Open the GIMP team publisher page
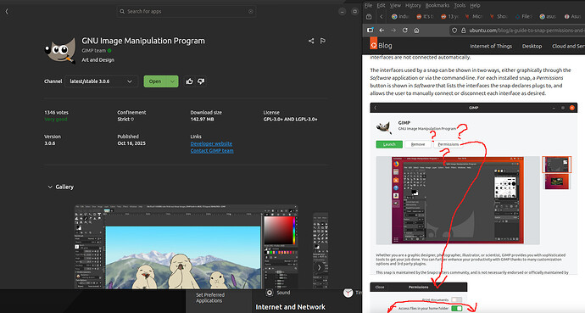This screenshot has height=313, width=585. pyautogui.click(x=93, y=50)
